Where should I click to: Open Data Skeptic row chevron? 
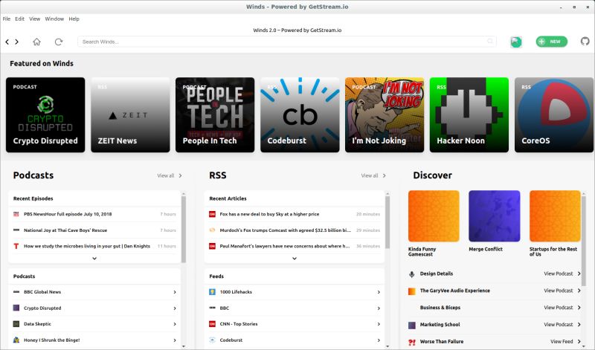(x=175, y=324)
